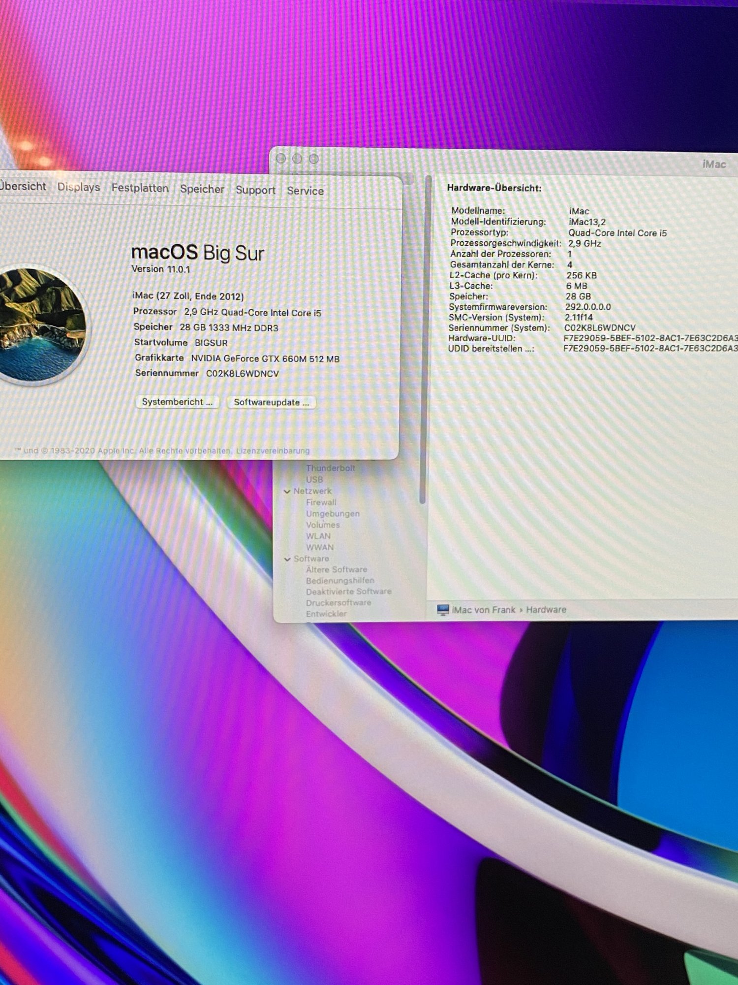Click the Startvolume value 'BIGSUR'
This screenshot has height=985, width=738.
coord(211,343)
